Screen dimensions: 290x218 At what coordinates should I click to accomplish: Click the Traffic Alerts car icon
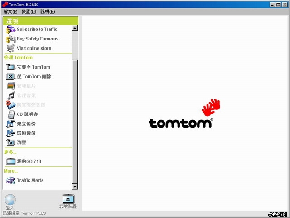[11, 180]
